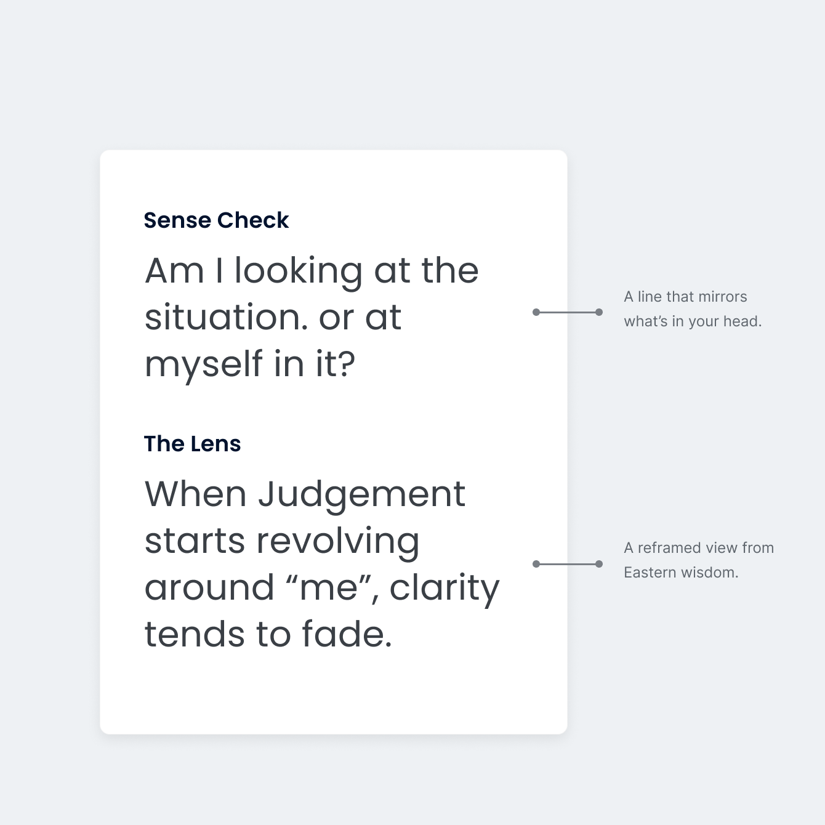Click the "Sense Check" heading

(216, 220)
